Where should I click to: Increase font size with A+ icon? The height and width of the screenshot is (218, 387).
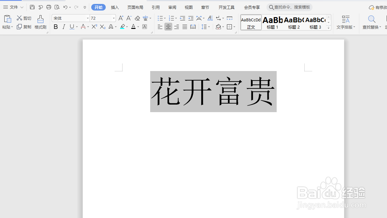click(121, 18)
